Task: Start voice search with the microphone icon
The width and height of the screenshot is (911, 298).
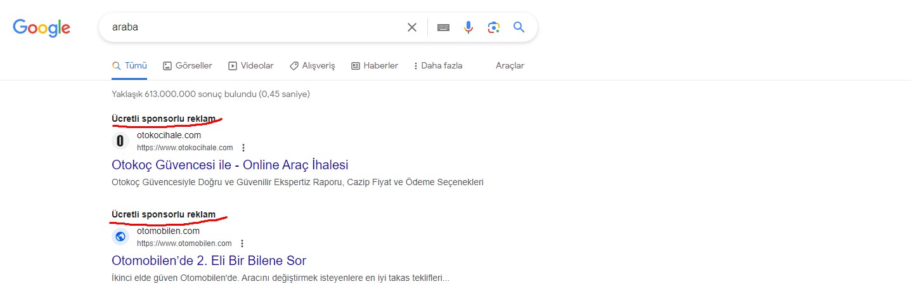Action: click(x=468, y=27)
